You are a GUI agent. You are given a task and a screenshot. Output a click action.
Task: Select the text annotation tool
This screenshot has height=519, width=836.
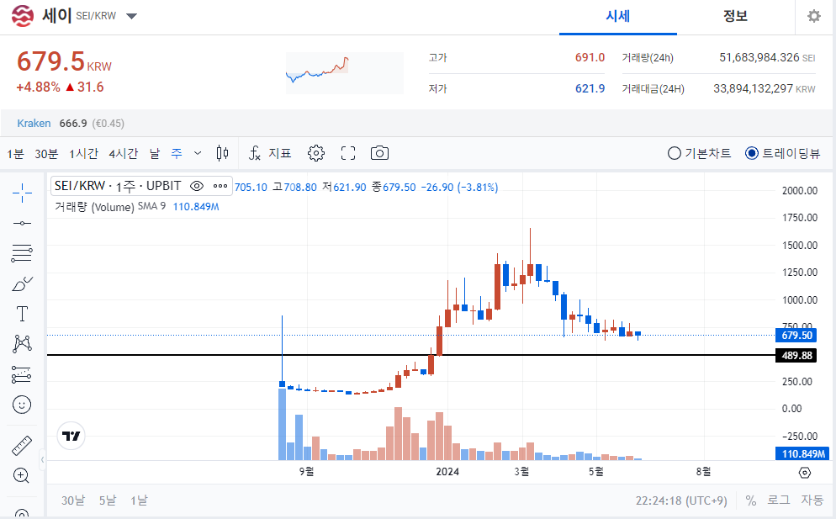[x=21, y=313]
